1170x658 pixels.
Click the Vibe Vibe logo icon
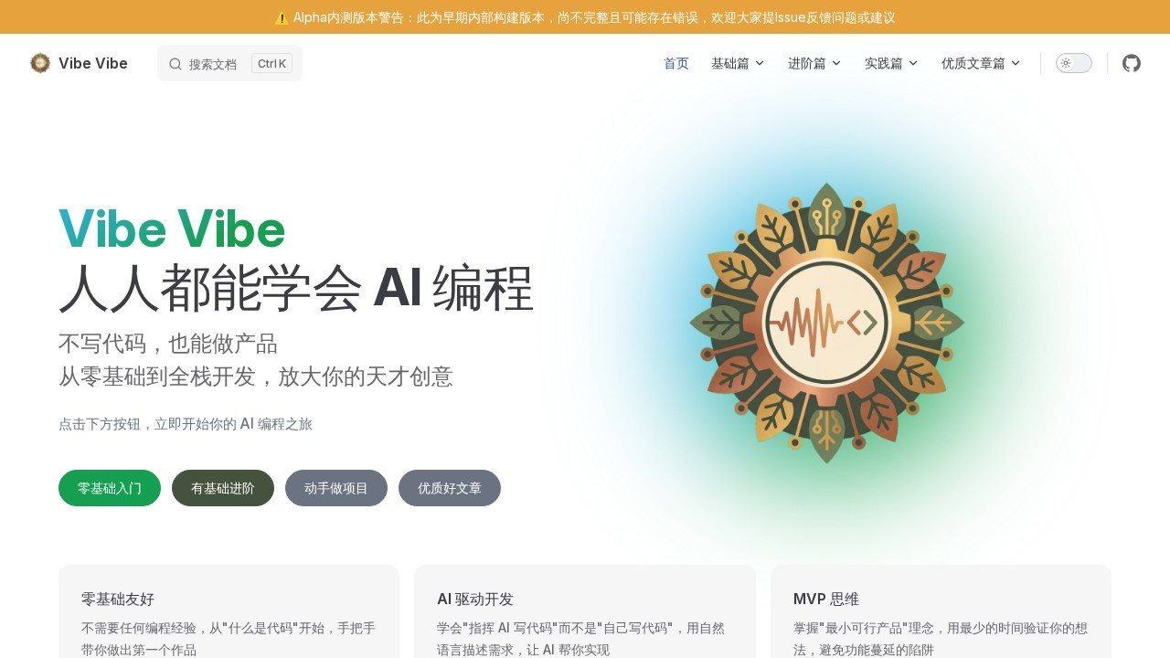point(40,63)
